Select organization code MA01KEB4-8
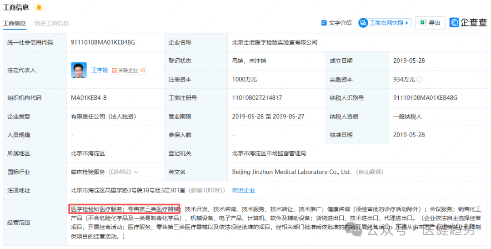This screenshot has height=249, width=491. point(89,98)
